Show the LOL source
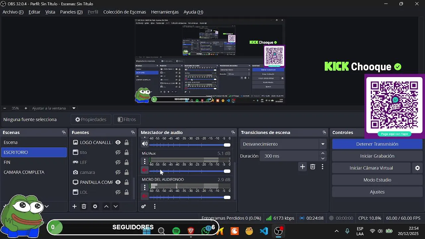This screenshot has width=425, height=239. coord(118,192)
